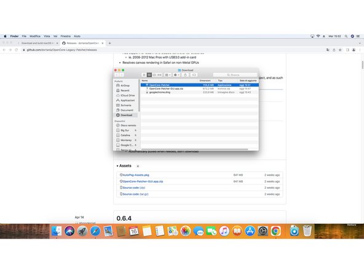This screenshot has height=273, width=364.
Task: Download AutoPkg-Assets.pkg
Action: (x=136, y=175)
